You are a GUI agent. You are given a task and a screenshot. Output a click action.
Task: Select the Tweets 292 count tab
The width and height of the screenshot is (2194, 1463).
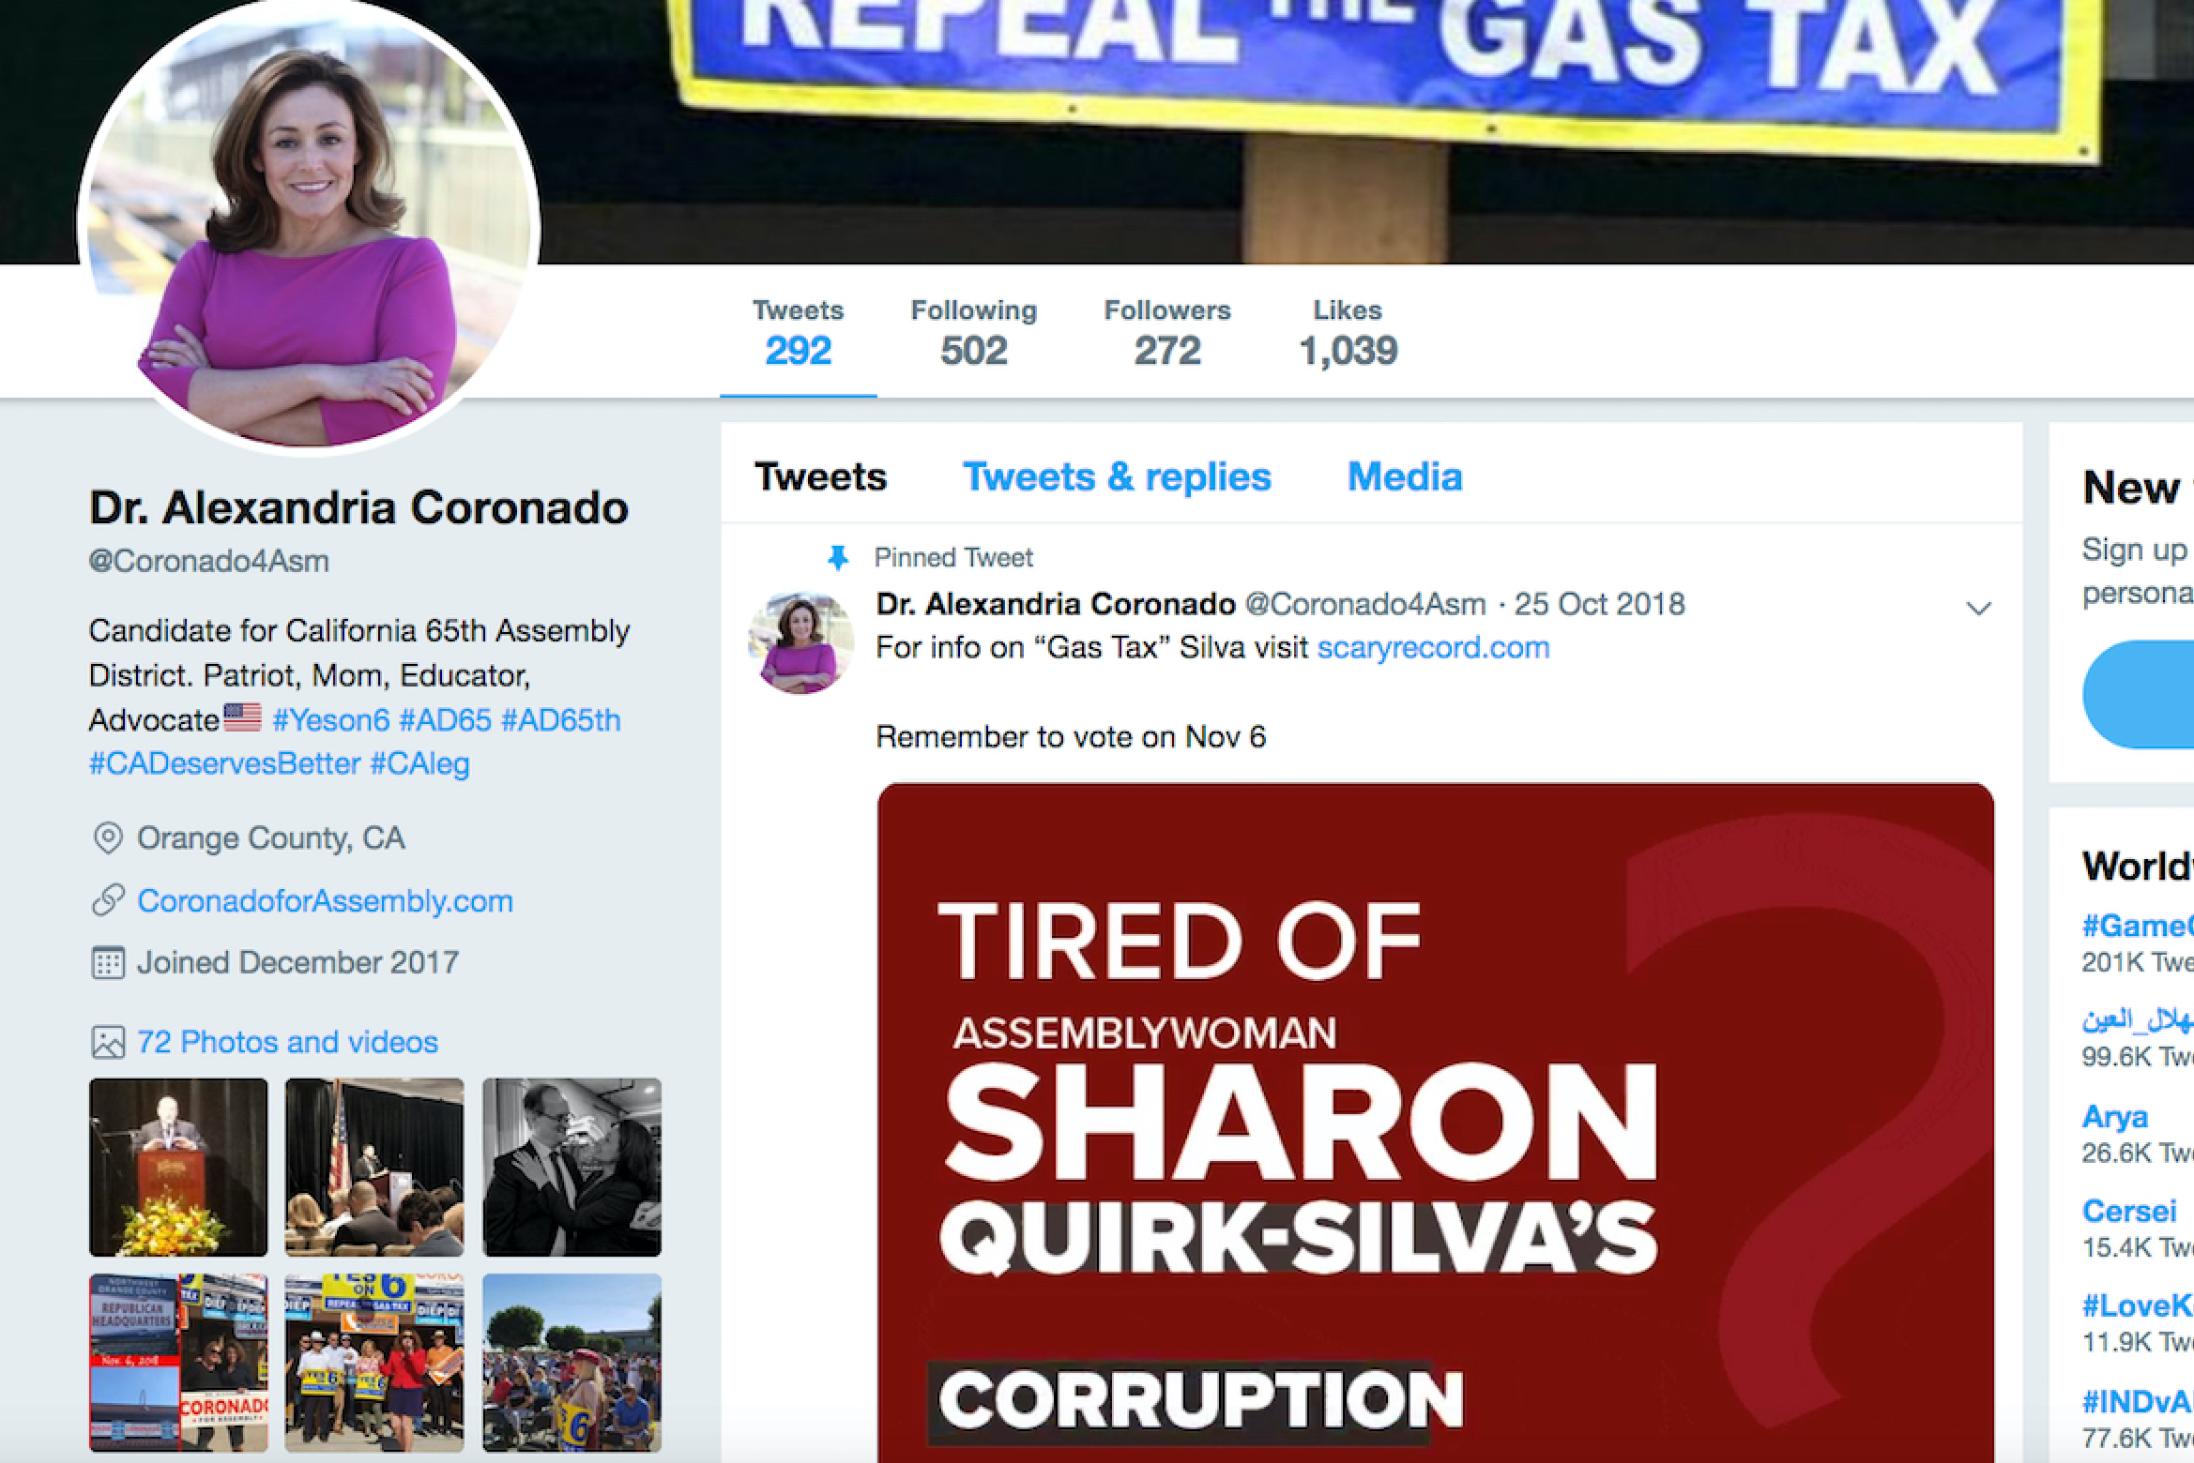coord(799,333)
